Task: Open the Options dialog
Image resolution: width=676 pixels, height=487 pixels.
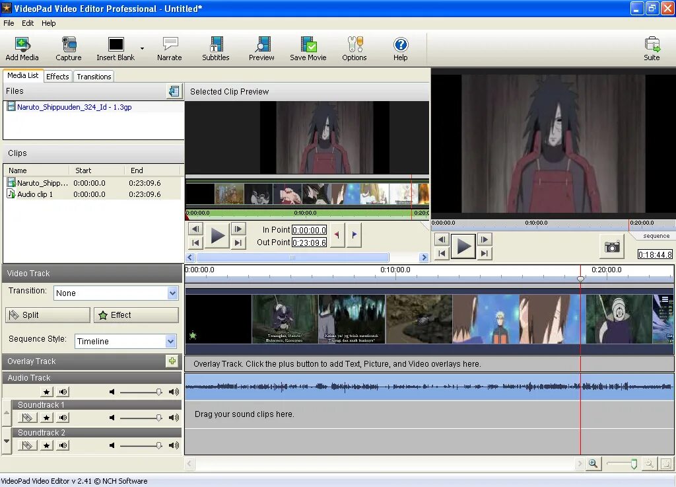Action: tap(355, 49)
